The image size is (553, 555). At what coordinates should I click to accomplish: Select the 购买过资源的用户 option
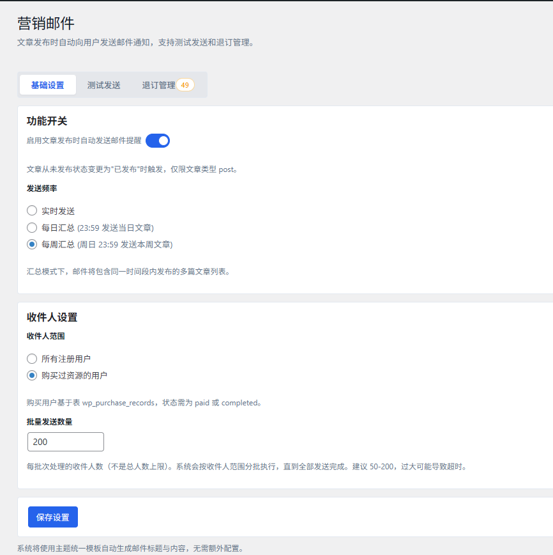(x=31, y=375)
